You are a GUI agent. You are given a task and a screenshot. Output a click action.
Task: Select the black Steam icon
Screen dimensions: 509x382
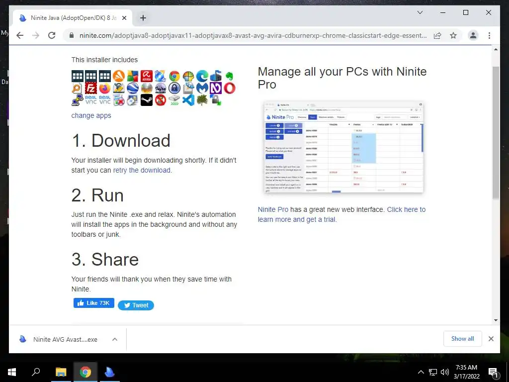[147, 99]
